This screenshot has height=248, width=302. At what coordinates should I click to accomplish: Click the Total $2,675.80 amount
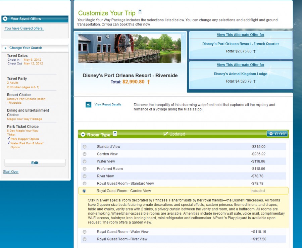pos(244,51)
